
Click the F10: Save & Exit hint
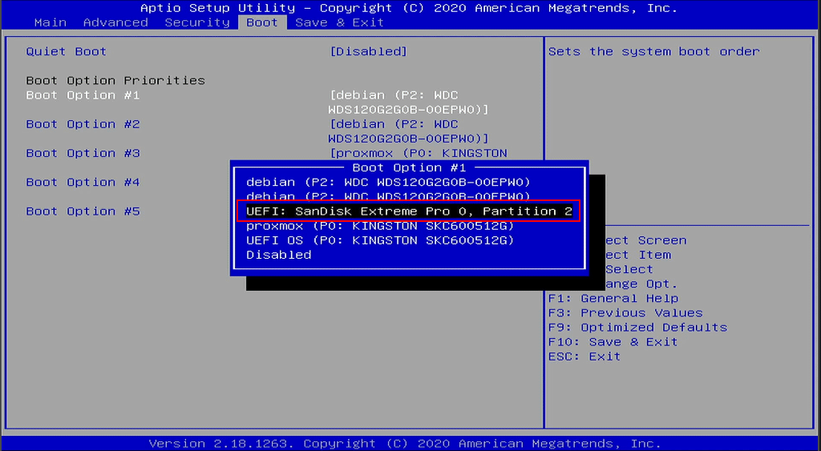pos(613,342)
